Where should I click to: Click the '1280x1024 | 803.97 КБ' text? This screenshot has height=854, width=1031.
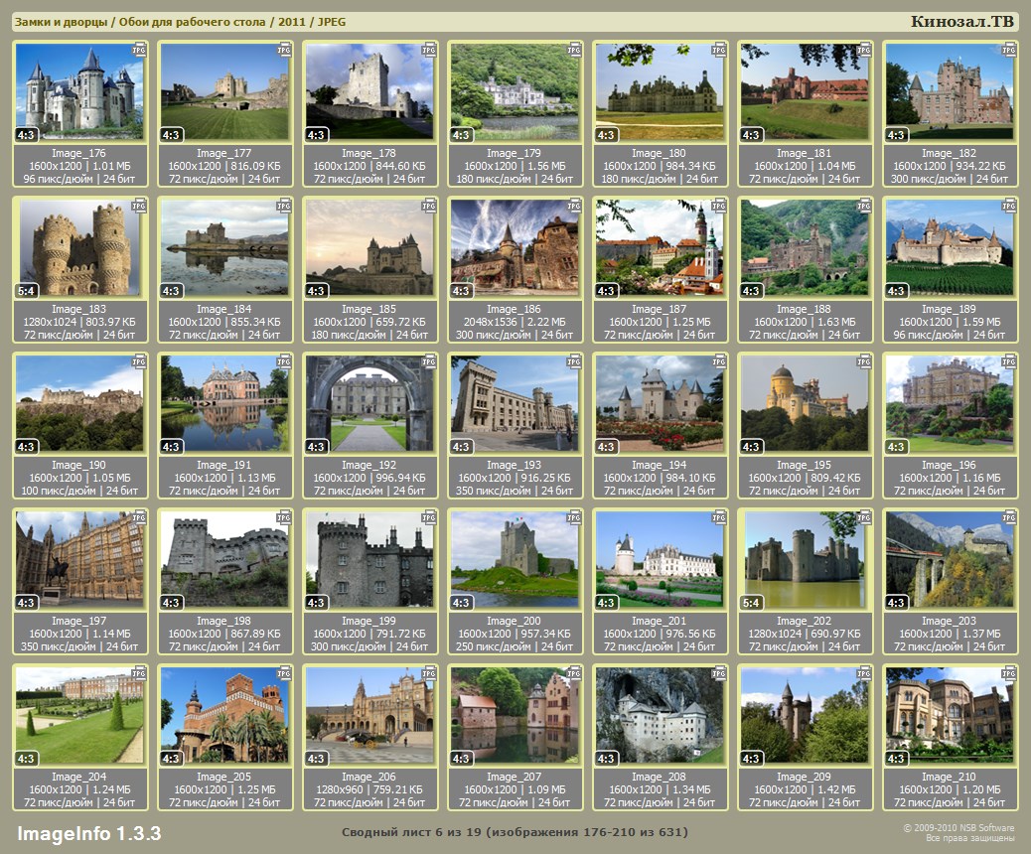click(x=78, y=322)
